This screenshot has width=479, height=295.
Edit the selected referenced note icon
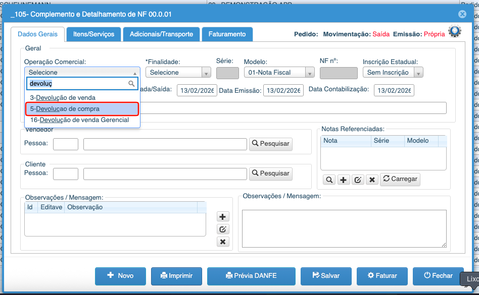pos(358,180)
